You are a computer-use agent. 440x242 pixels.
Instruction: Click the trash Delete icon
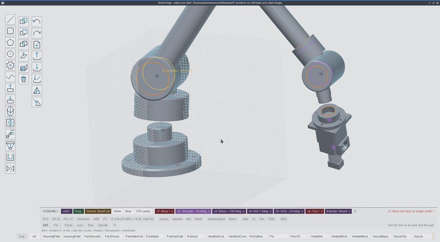pos(23,79)
